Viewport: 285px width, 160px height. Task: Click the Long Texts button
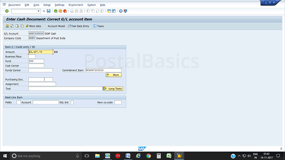point(113,89)
